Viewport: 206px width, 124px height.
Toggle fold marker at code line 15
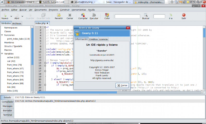coord(45,66)
